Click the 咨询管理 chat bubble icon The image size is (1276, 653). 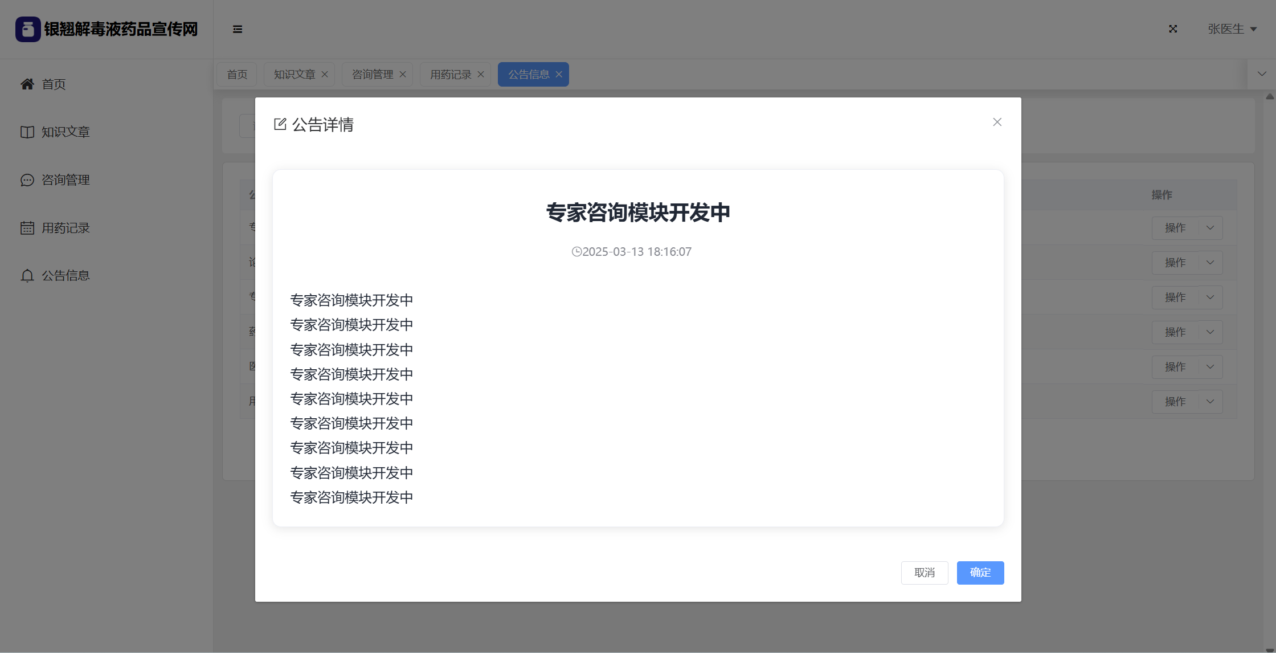point(27,180)
